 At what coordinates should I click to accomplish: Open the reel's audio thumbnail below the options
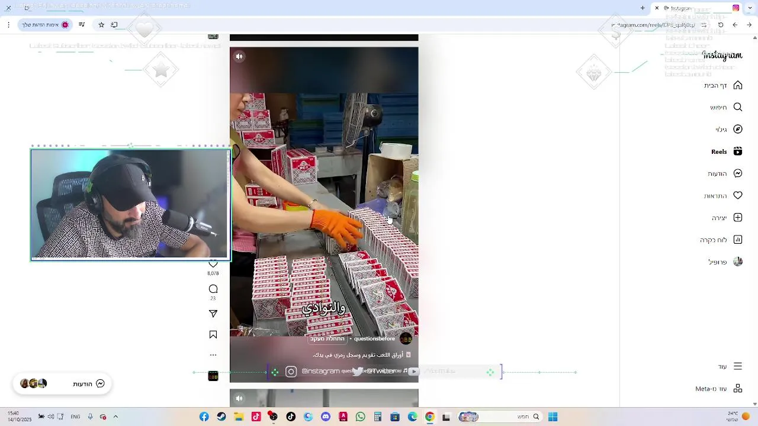213,376
